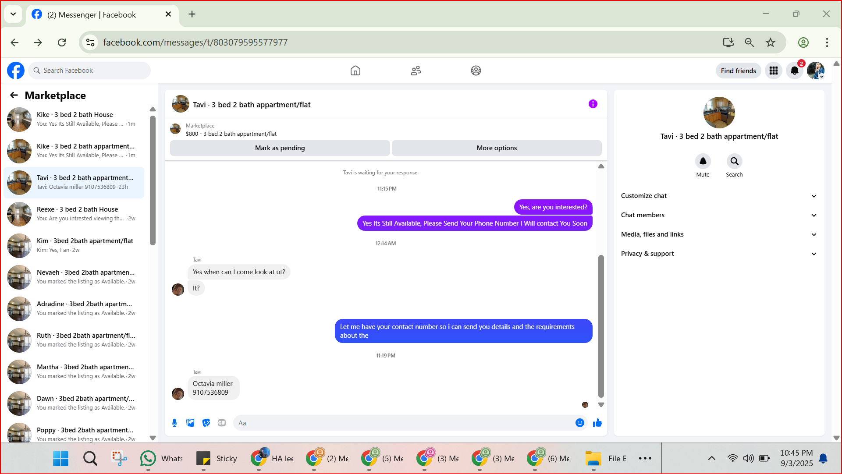Open Chrome profile icon
The height and width of the screenshot is (474, 842).
[x=803, y=42]
